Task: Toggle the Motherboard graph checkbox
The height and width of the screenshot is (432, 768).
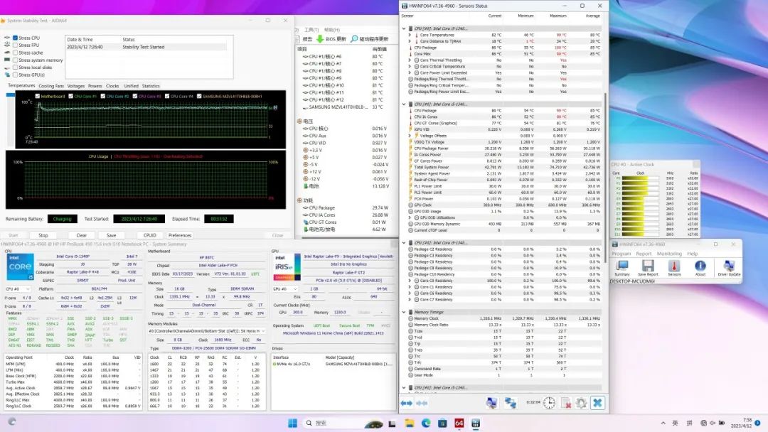Action: [38, 97]
